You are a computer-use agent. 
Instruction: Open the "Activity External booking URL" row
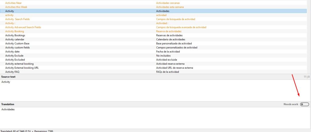click(22, 68)
